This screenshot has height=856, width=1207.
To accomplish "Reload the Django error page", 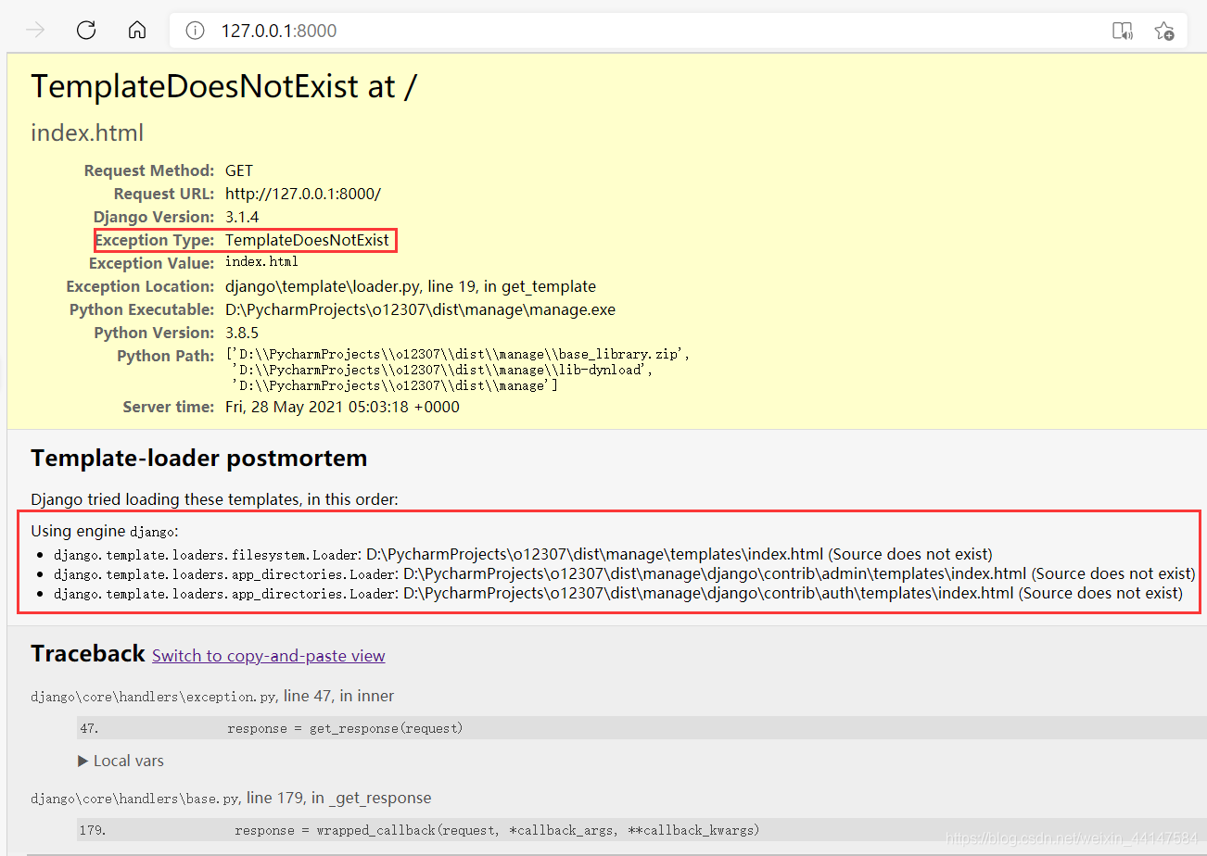I will tap(86, 30).
